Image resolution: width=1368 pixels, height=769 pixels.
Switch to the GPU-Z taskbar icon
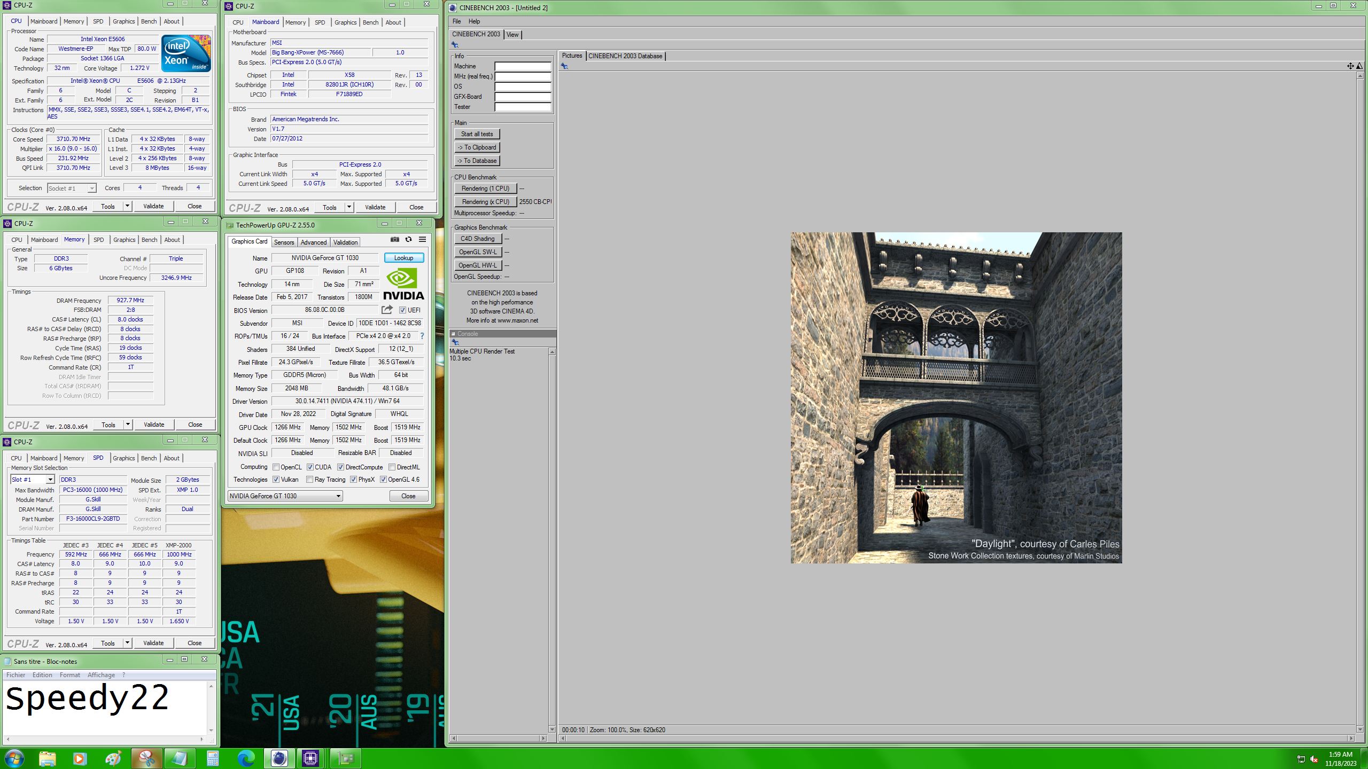click(x=345, y=758)
